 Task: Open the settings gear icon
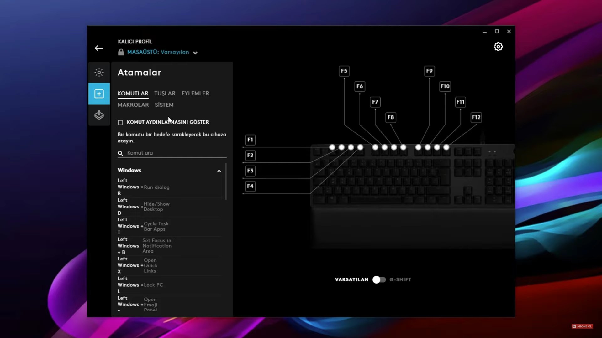coord(498,47)
